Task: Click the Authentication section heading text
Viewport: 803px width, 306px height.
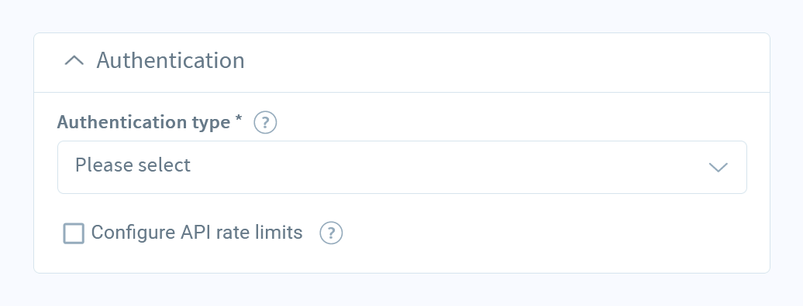Action: (171, 60)
